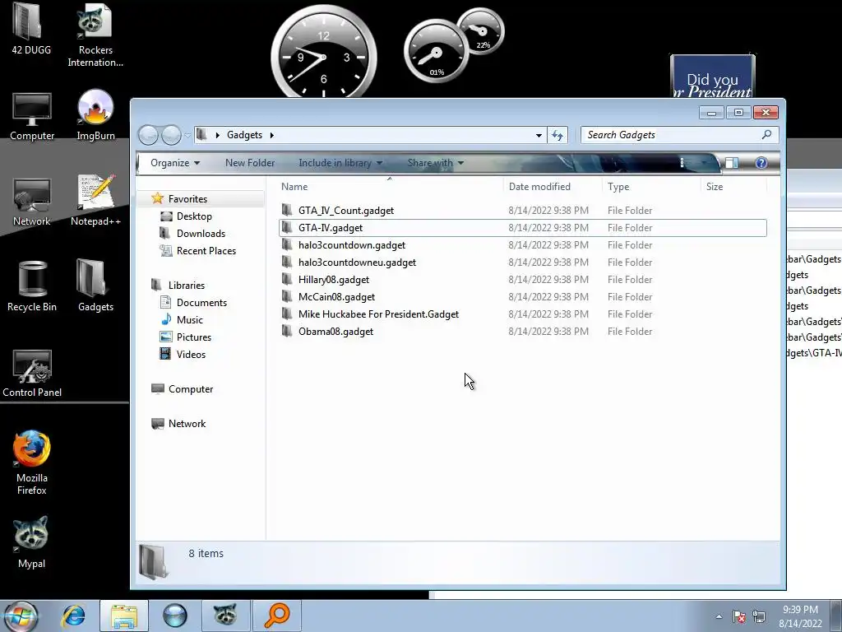Click the Gadgets breadcrumb in address bar
This screenshot has height=632, width=842.
[244, 135]
